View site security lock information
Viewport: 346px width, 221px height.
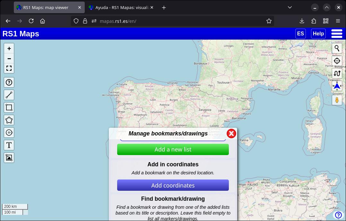tap(85, 21)
